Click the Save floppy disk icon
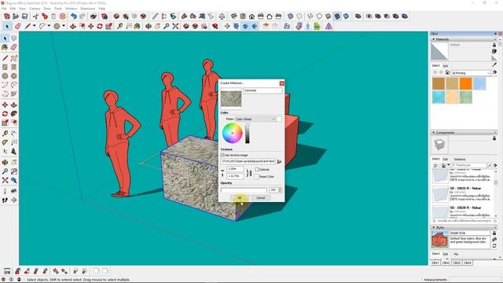 point(24,16)
